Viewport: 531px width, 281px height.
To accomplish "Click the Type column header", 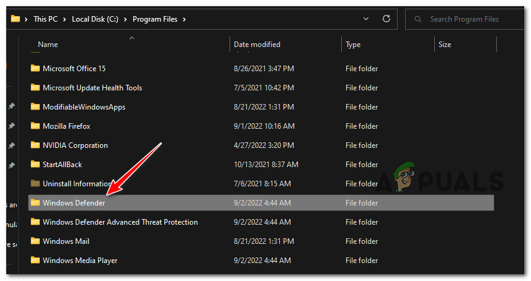I will (x=353, y=45).
